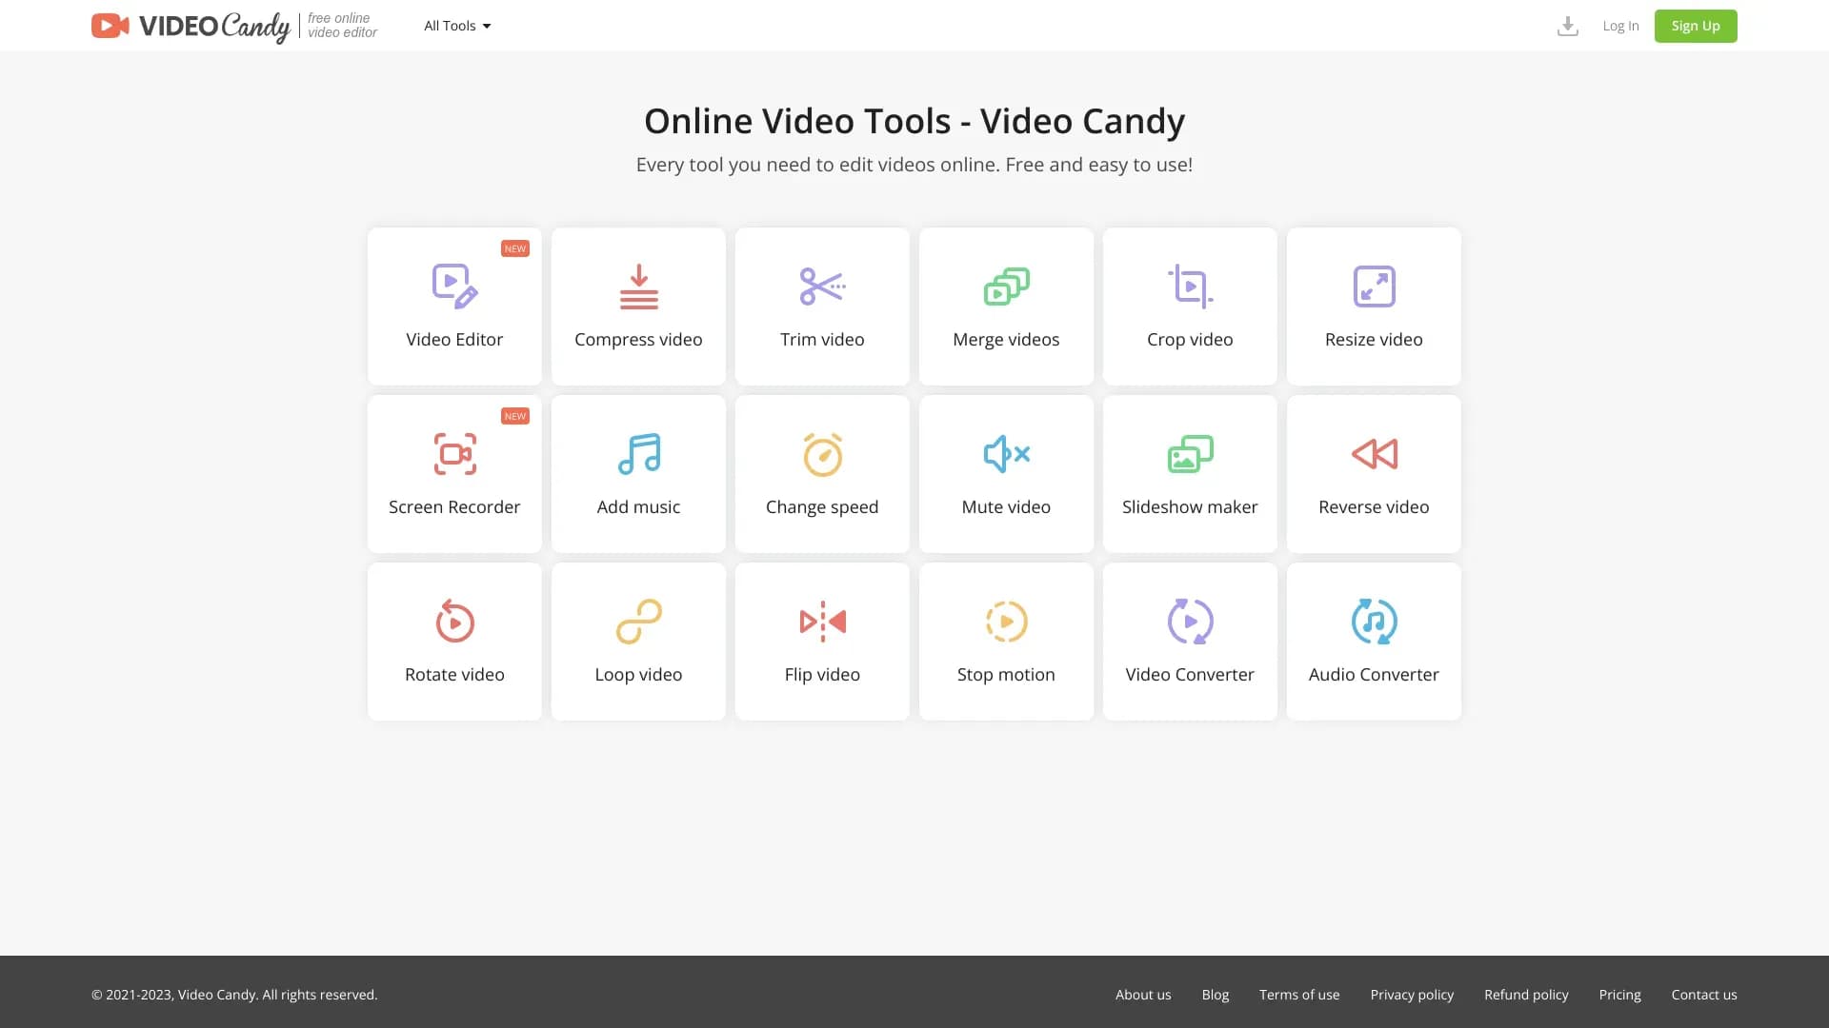Click the Mute video speaker icon
The height and width of the screenshot is (1028, 1829).
pos(1006,454)
